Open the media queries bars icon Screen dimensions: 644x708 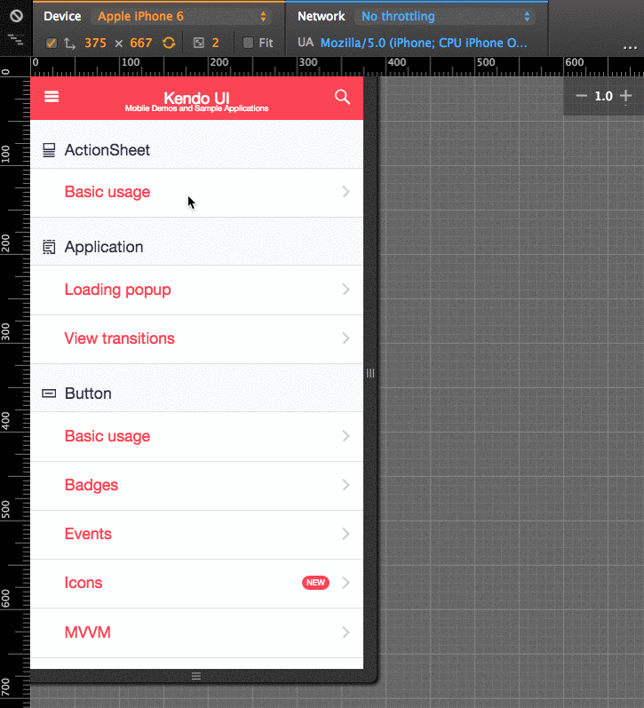click(16, 40)
